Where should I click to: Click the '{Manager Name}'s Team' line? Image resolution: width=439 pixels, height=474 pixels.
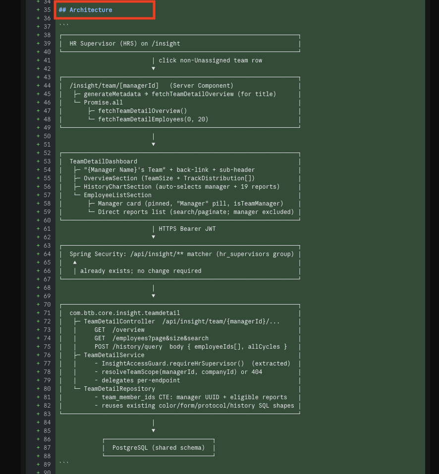coord(169,170)
